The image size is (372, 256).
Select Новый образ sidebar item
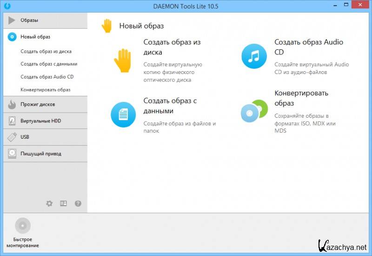click(45, 37)
